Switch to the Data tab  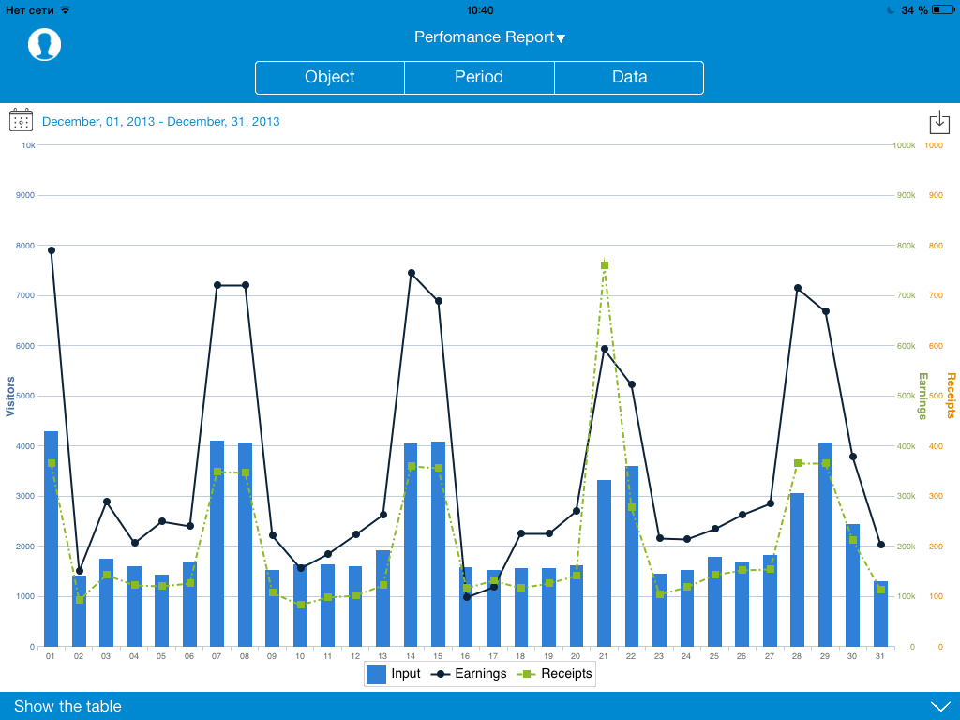point(629,77)
